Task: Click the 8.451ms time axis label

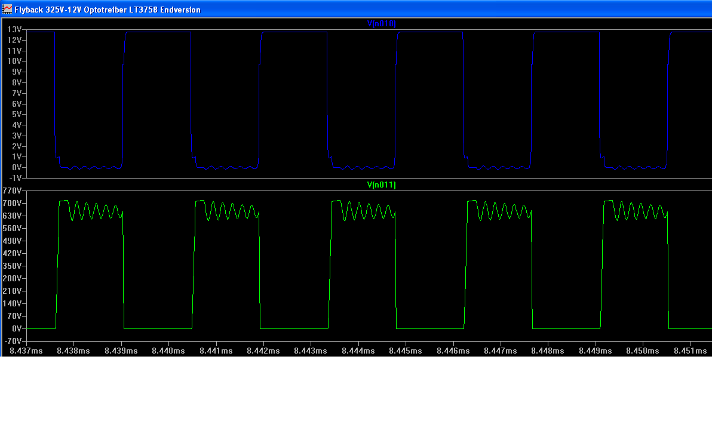Action: [690, 351]
